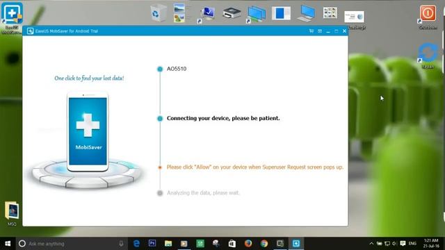Viewport: 445px width, 250px height.
Task: Open the green app icon in the taskbar
Action: (x=200, y=244)
